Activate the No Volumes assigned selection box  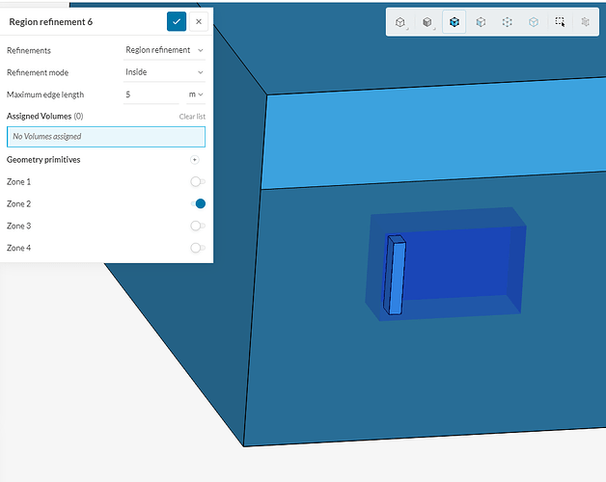pyautogui.click(x=106, y=137)
